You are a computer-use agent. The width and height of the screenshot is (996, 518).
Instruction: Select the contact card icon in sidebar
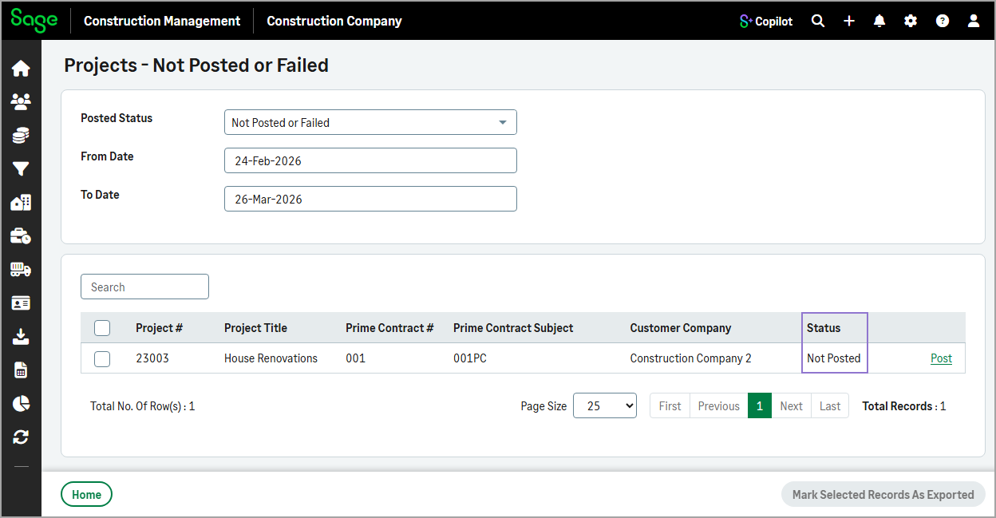pos(22,302)
